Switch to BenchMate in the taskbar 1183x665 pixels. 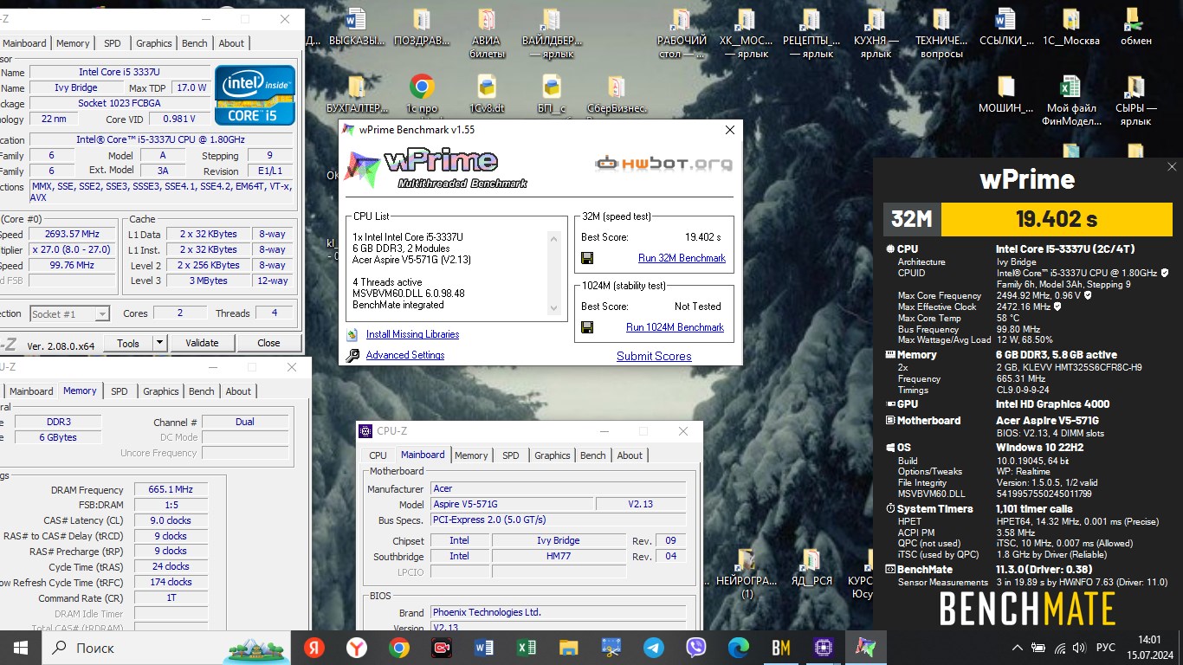point(780,647)
